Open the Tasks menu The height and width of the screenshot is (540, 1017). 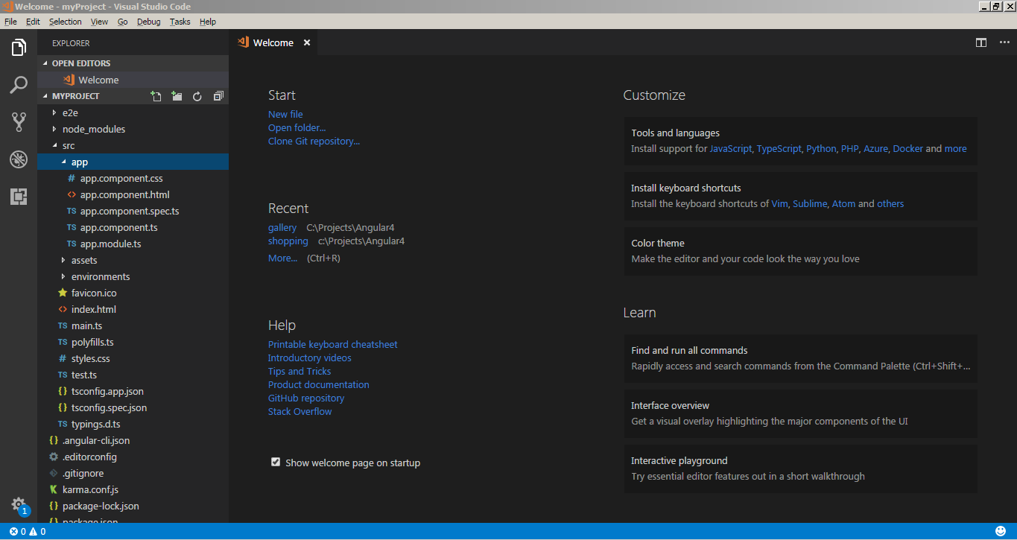click(x=180, y=22)
